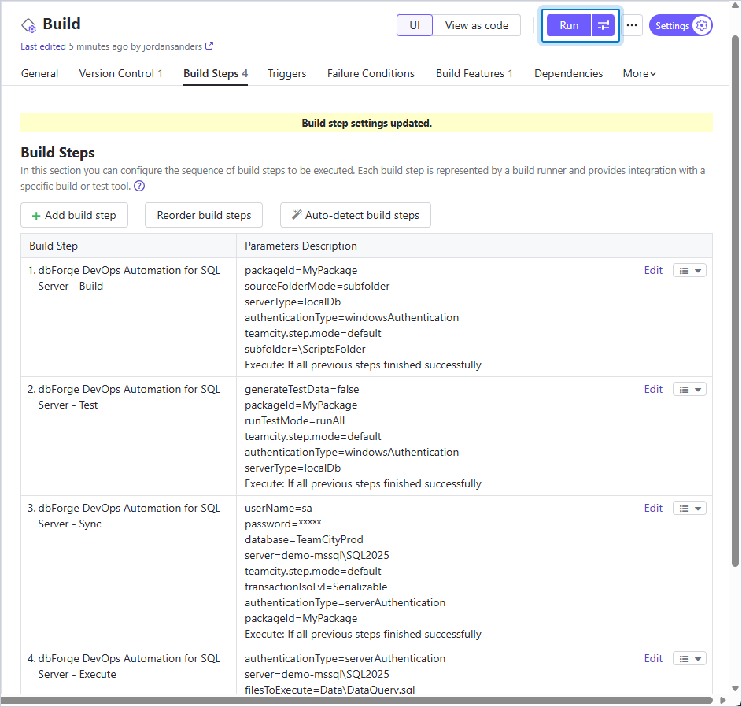Open actions dropdown for Test step 2
Image resolution: width=742 pixels, height=707 pixels.
point(689,389)
